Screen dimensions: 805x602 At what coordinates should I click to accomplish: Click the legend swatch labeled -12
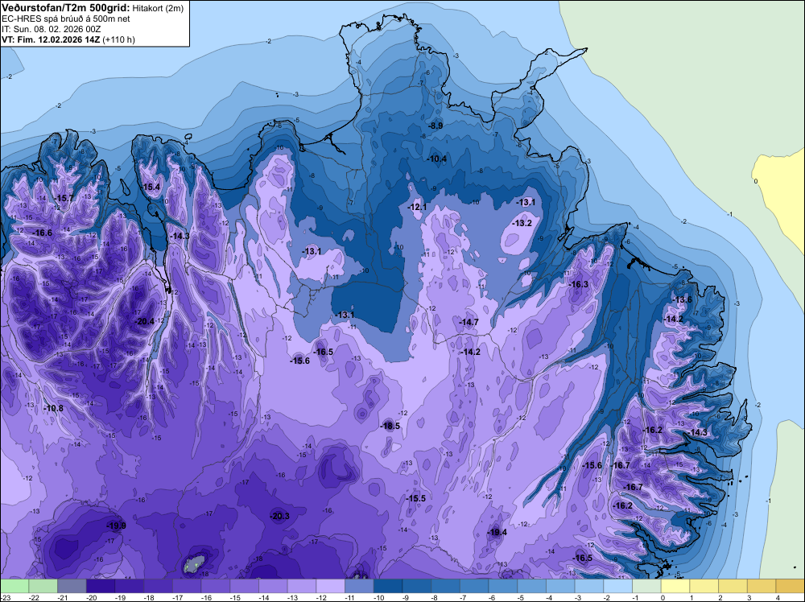[x=331, y=586]
